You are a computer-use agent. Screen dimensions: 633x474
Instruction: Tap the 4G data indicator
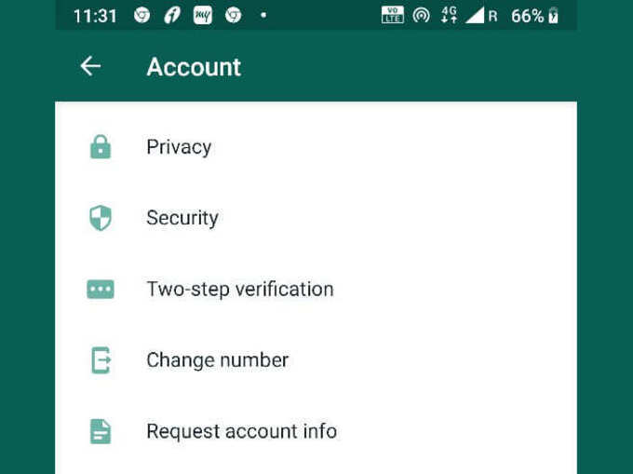click(x=449, y=15)
